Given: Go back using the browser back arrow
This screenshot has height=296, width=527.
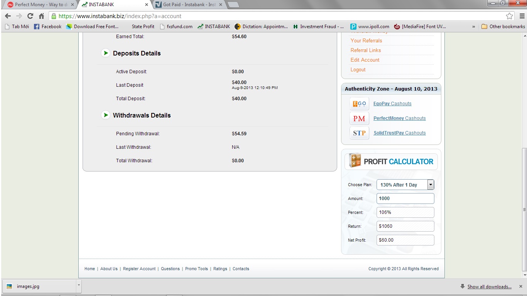Looking at the screenshot, I should pos(8,16).
